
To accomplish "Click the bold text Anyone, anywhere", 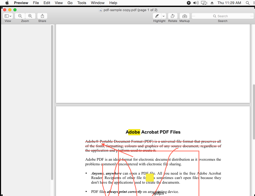I will click(106, 173).
